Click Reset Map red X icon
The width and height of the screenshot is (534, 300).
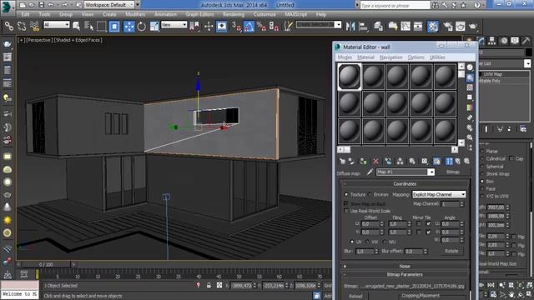(376, 161)
